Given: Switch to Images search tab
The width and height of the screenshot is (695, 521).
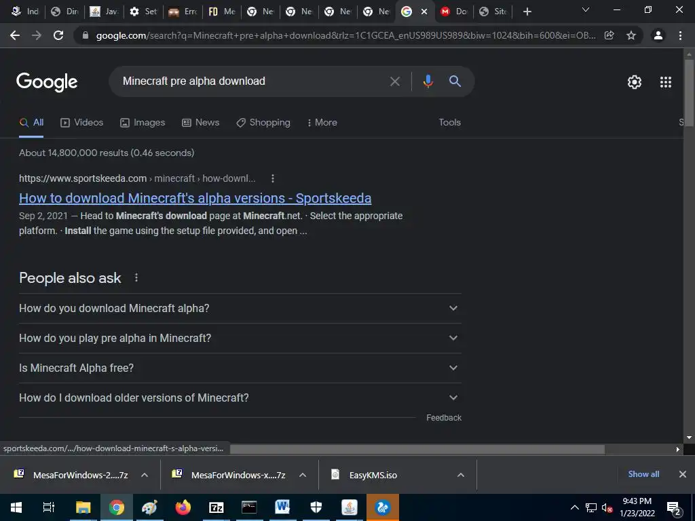Looking at the screenshot, I should [x=143, y=123].
